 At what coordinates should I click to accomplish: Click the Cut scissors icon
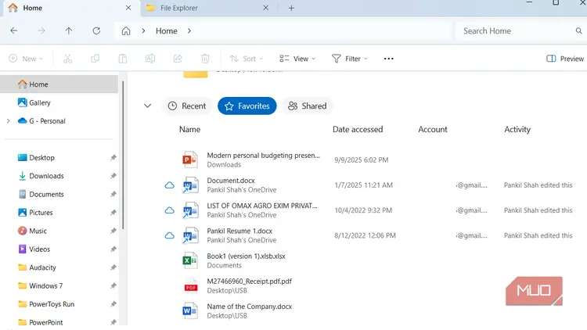67,59
